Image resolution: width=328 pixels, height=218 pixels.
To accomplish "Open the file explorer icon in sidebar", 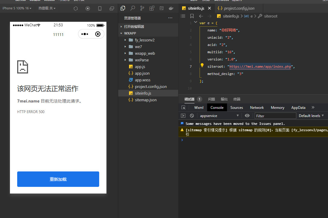I will (123, 8).
